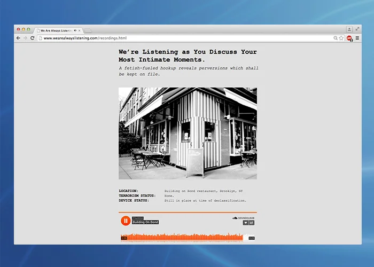Image resolution: width=374 pixels, height=267 pixels.
Task: Enter fullscreen with the expand arrows icon
Action: 357,29
